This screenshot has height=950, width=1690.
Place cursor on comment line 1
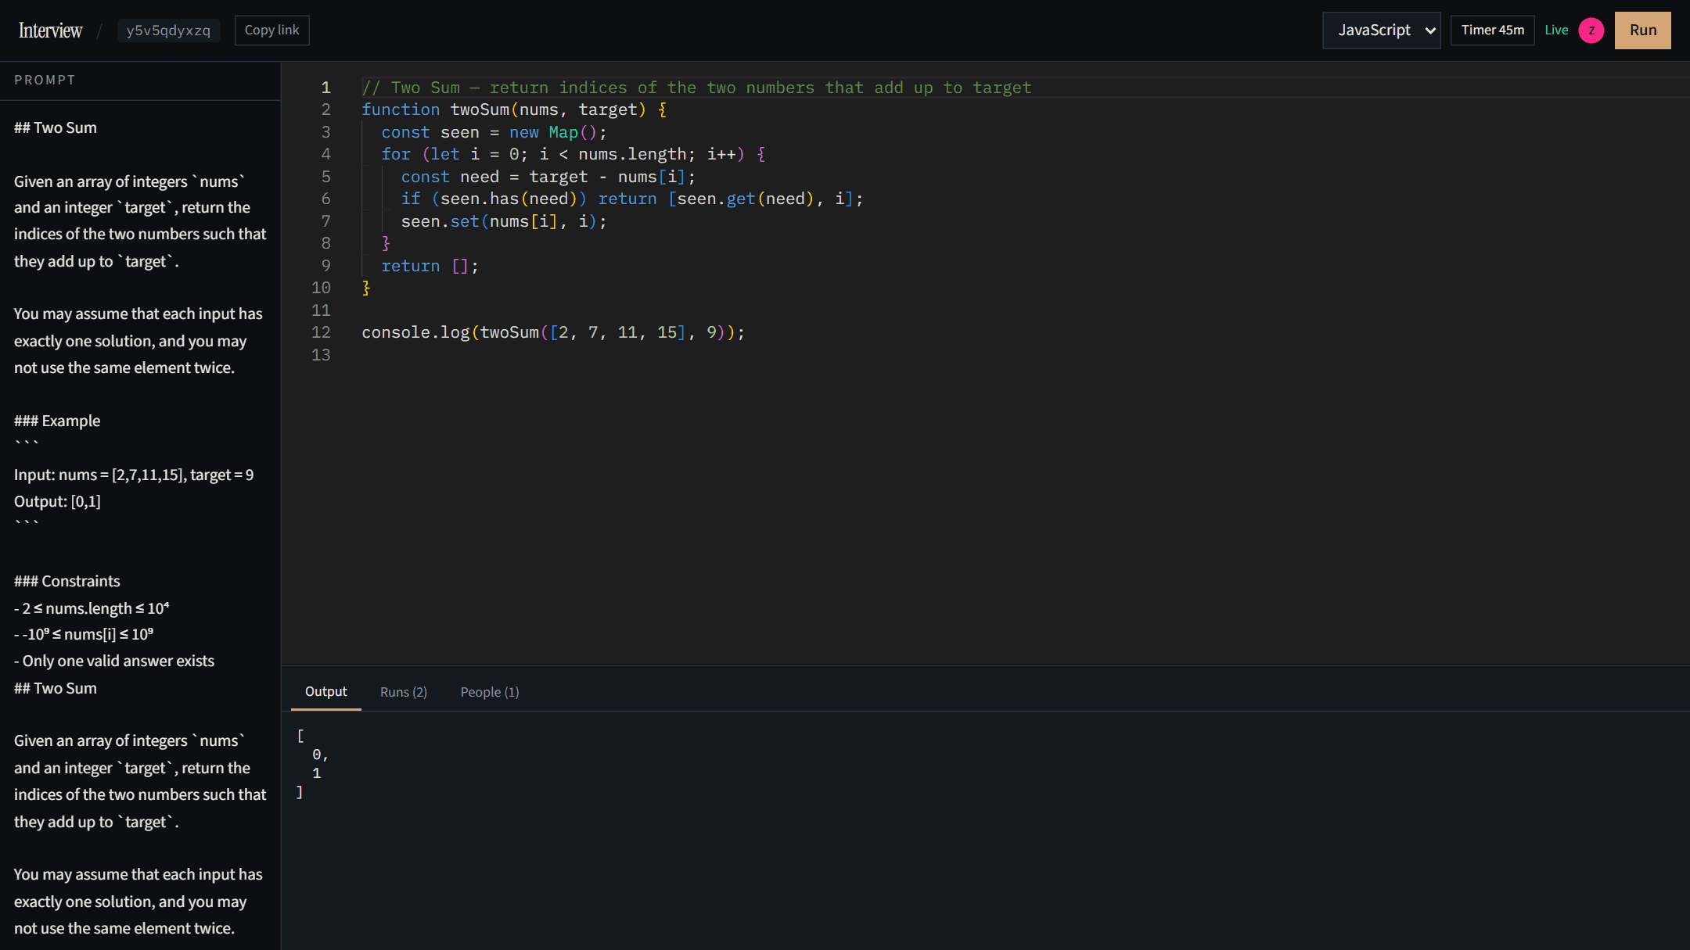click(696, 88)
